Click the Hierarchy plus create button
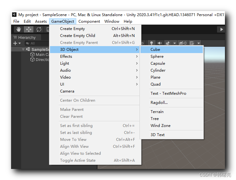Viewport: 236px width, 180px height. click(17, 43)
